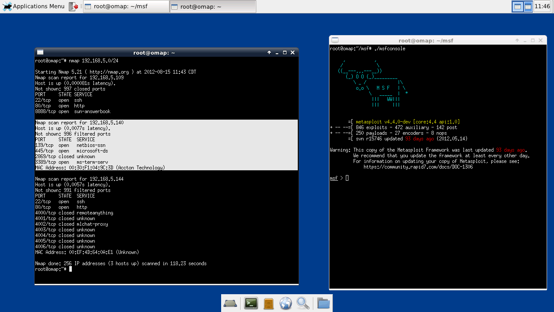
Task: Maximize the root@omap: ~ terminal window
Action: [285, 52]
